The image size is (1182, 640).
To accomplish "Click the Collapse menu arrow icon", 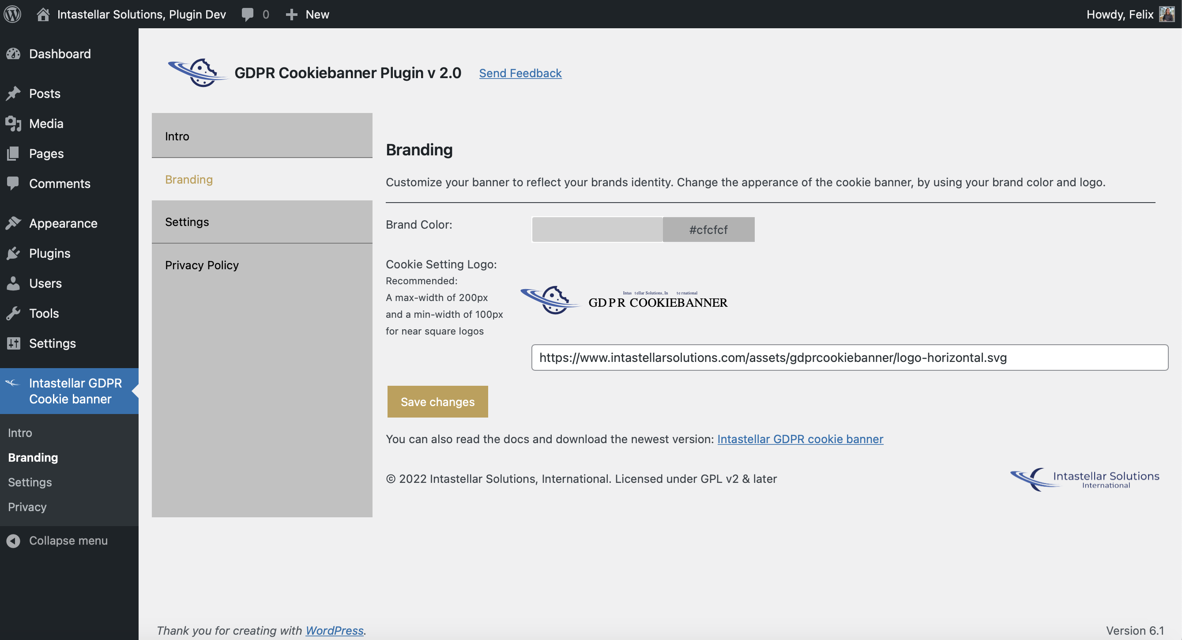I will [13, 541].
